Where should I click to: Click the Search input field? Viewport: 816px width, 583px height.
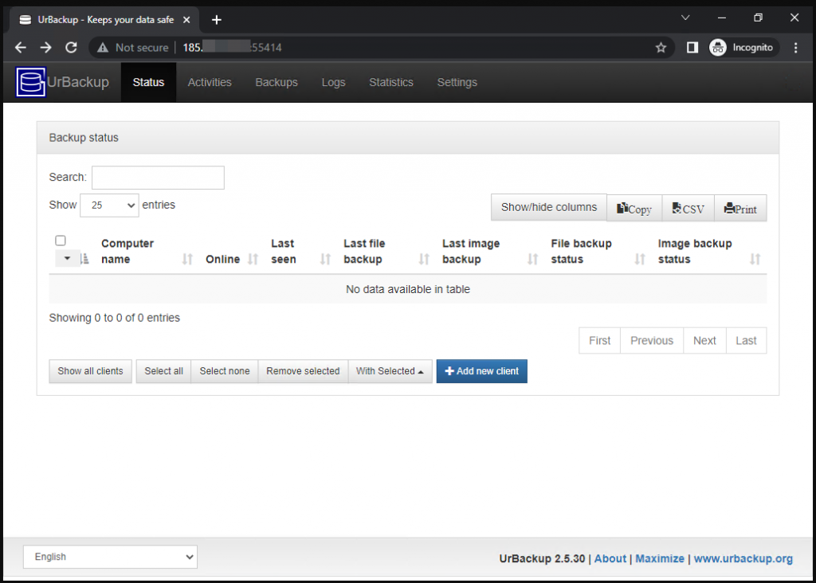(158, 178)
